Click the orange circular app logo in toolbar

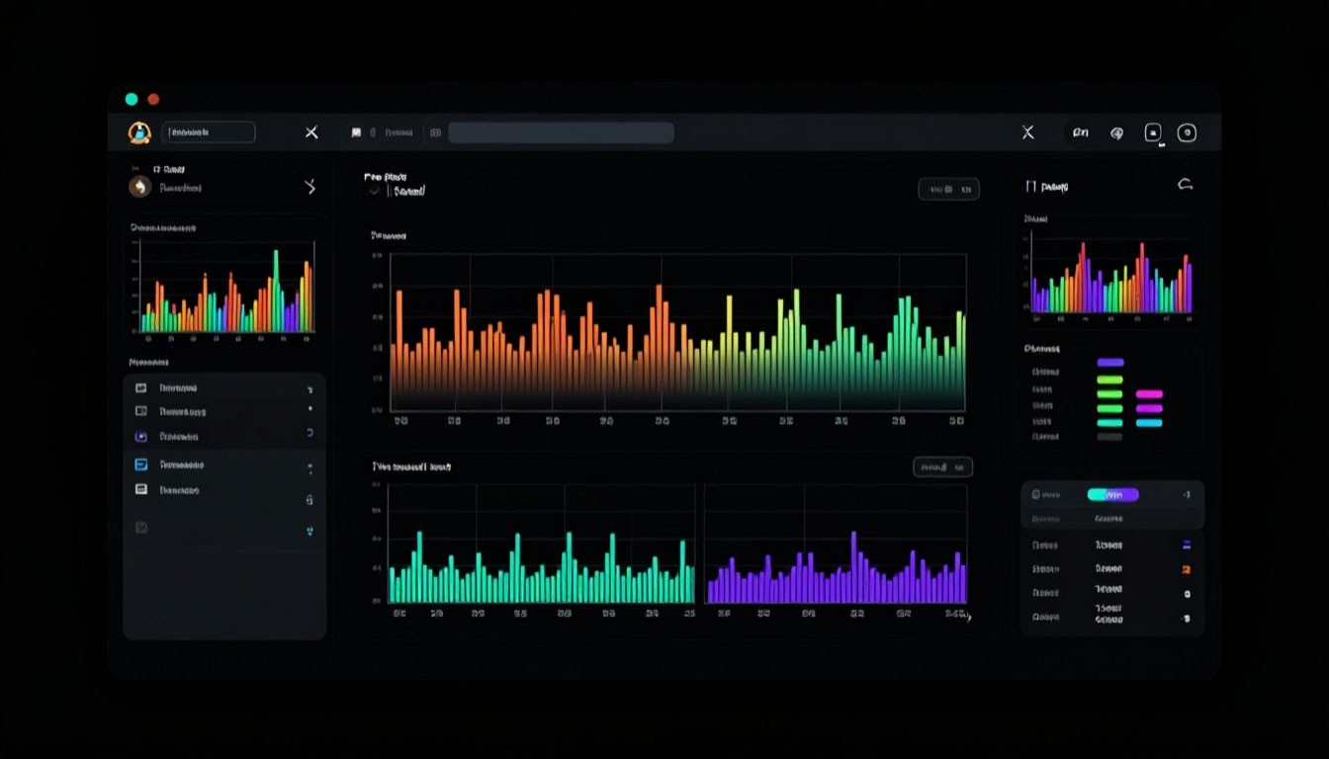(139, 132)
